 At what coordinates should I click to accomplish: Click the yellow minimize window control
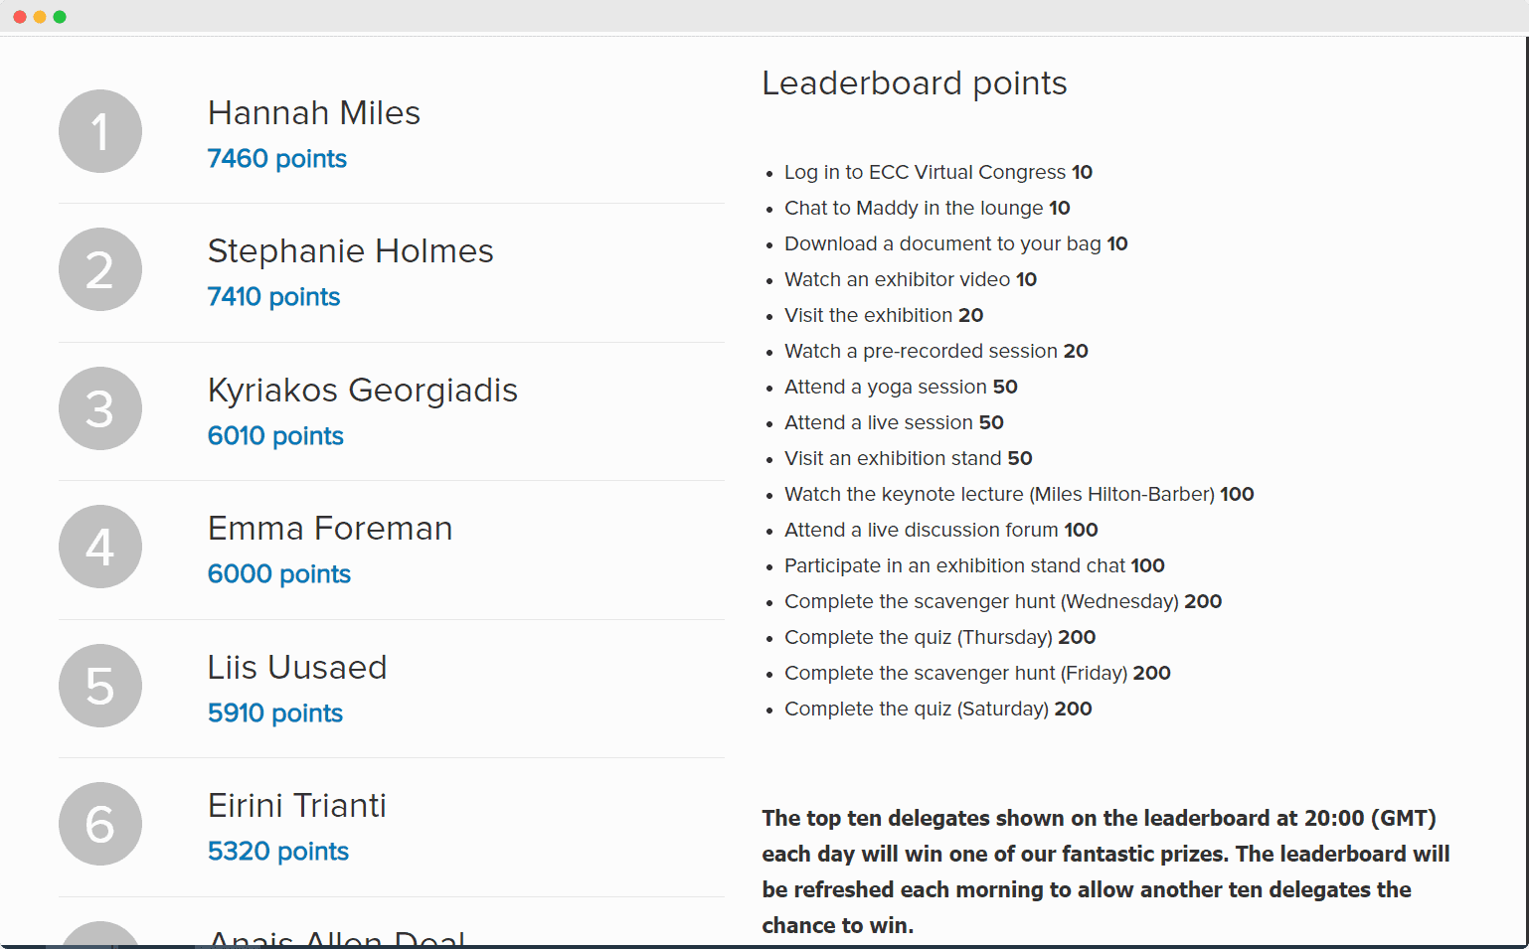pos(40,16)
